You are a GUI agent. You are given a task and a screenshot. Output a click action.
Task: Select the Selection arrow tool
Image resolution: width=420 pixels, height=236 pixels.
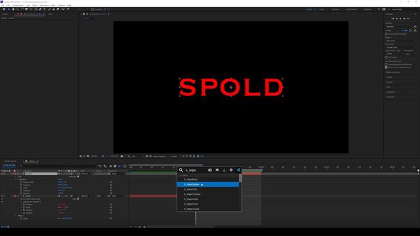point(9,9)
